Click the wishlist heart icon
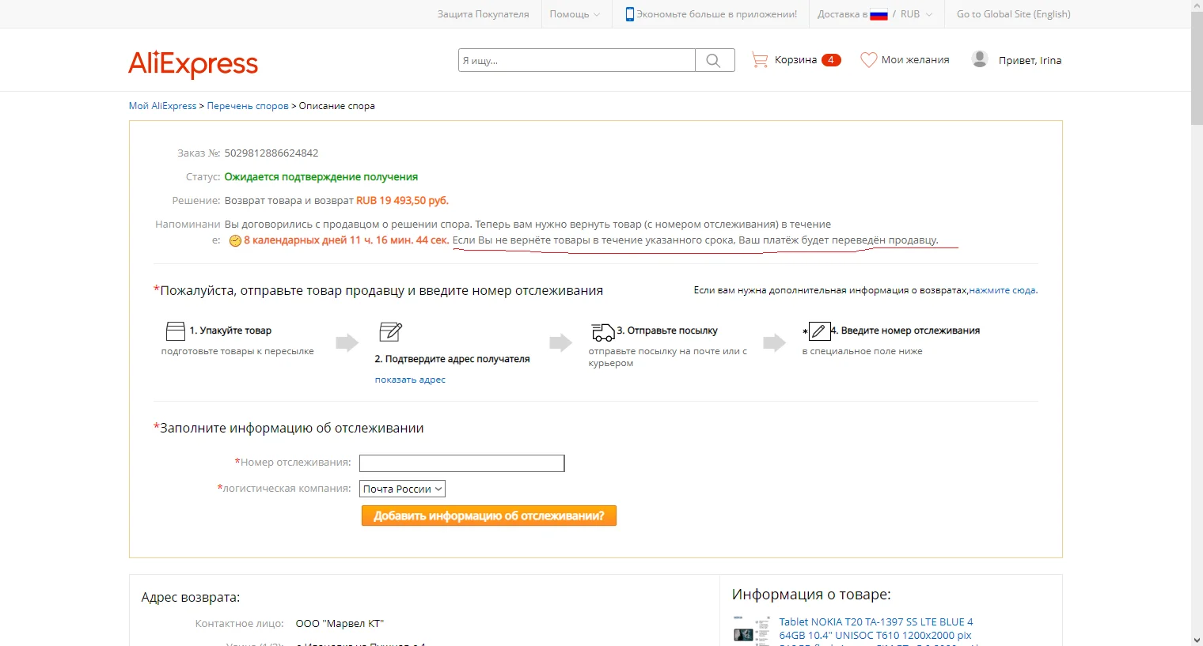The height and width of the screenshot is (646, 1203). [x=868, y=60]
